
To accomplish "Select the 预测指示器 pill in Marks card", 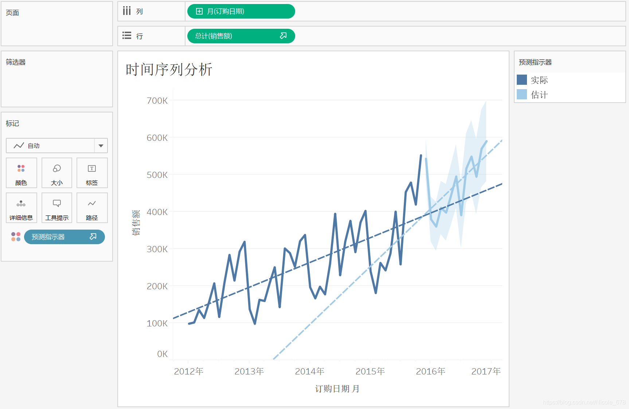I will coord(65,237).
